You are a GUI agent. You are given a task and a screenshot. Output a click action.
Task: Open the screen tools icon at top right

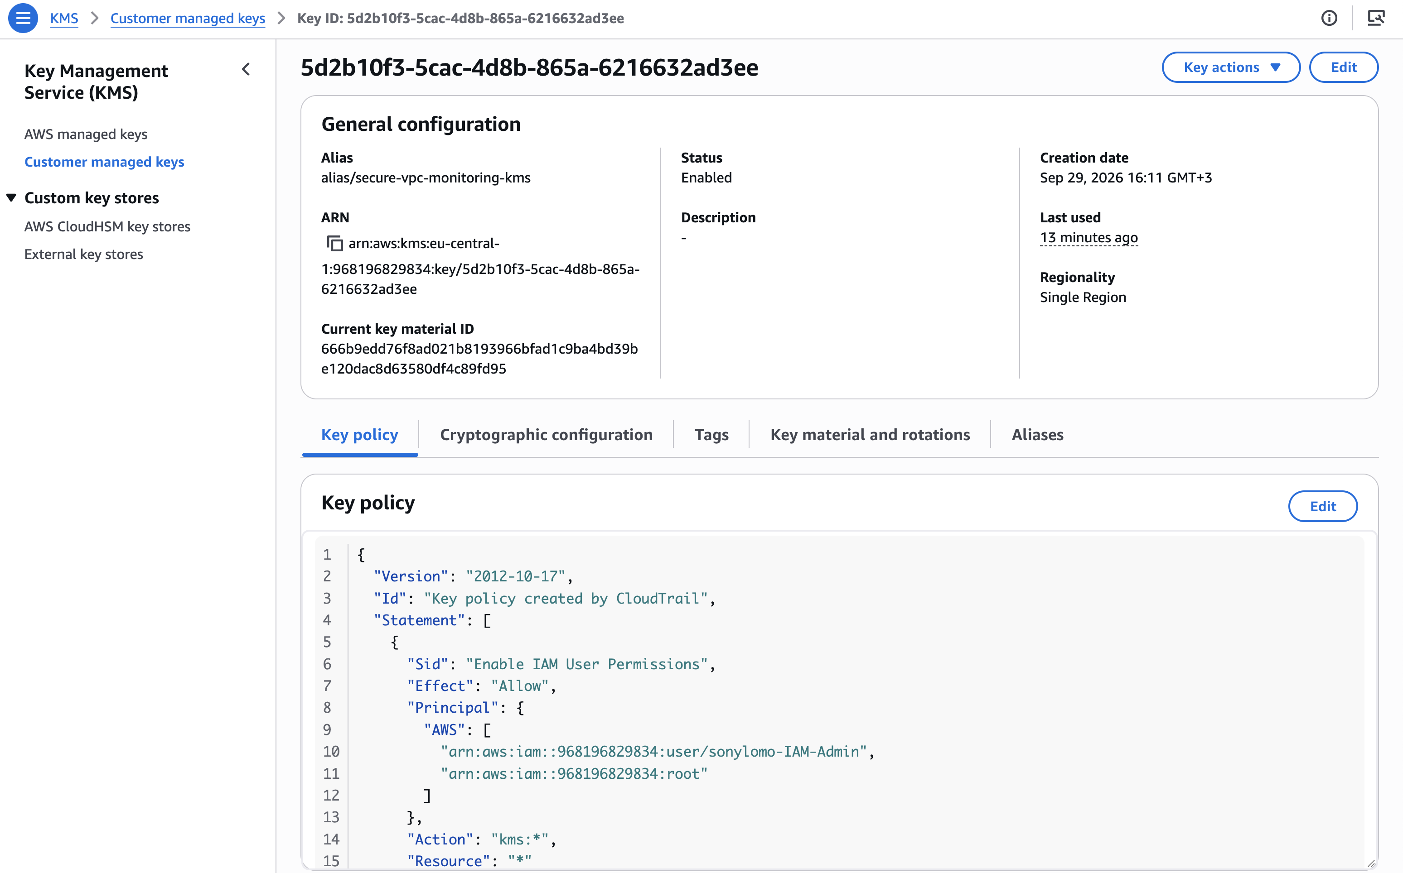coord(1376,18)
